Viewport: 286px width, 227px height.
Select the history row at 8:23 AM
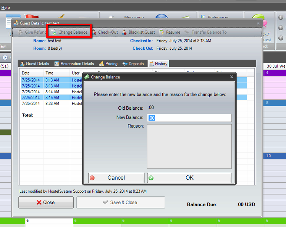(52, 104)
